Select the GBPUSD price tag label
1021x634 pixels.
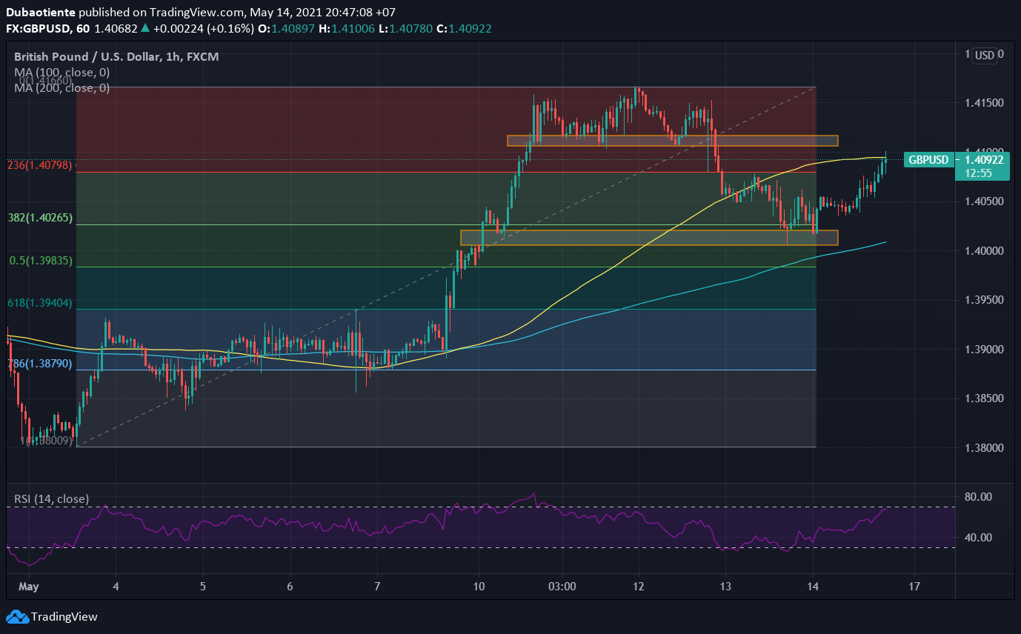click(928, 159)
